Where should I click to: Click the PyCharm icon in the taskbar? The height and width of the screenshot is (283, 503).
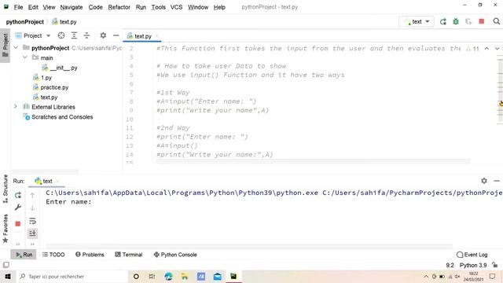tap(233, 276)
